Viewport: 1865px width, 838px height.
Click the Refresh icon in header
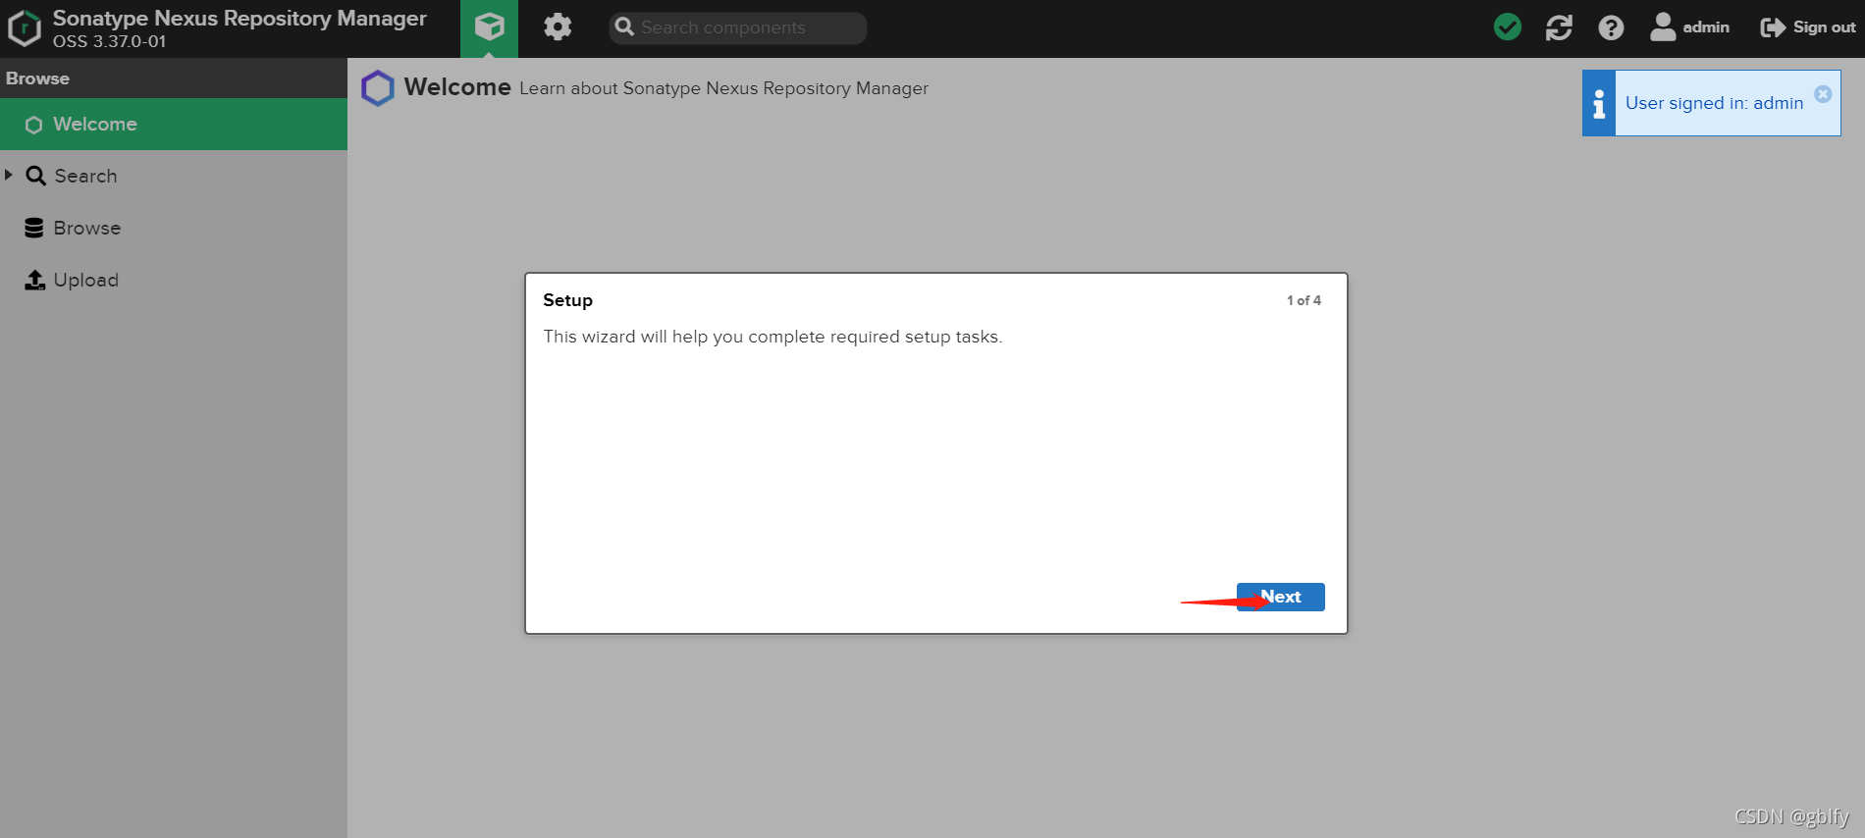pyautogui.click(x=1559, y=27)
